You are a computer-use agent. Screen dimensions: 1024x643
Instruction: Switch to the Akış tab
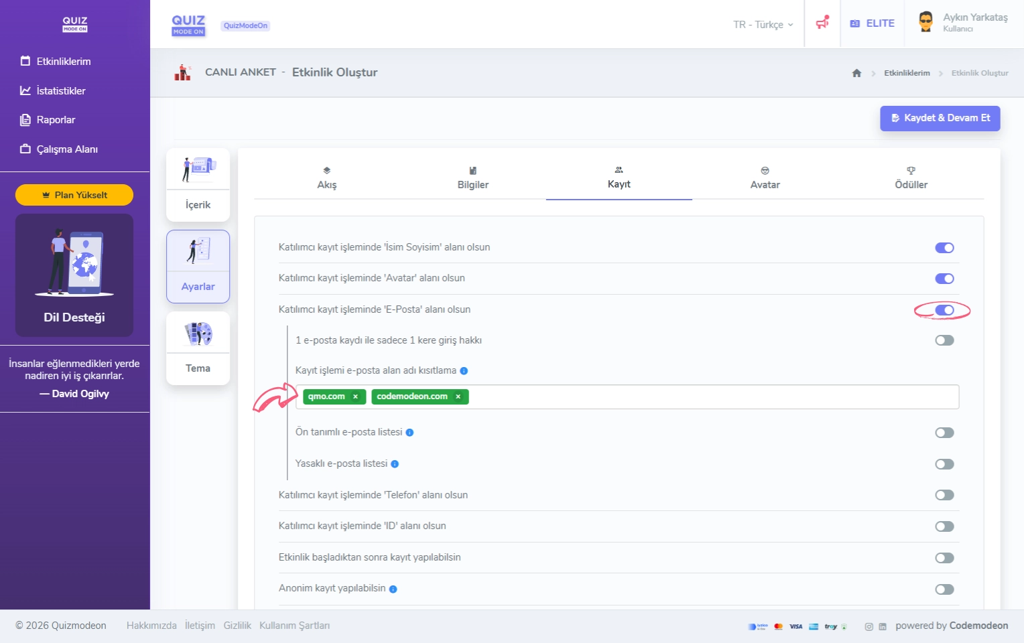coord(327,179)
